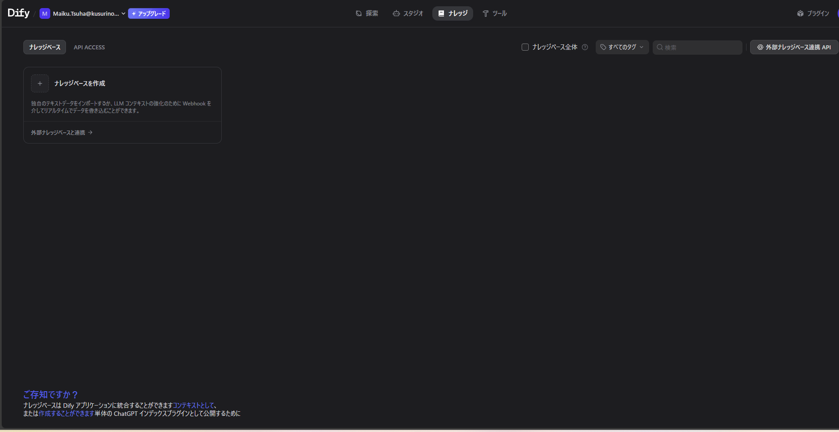This screenshot has width=839, height=432.
Task: Click the magnifier icon in the search box
Action: click(x=659, y=47)
